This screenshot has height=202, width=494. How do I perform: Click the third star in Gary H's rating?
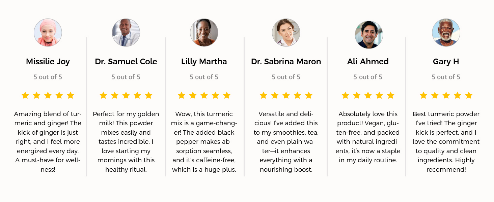pos(446,96)
